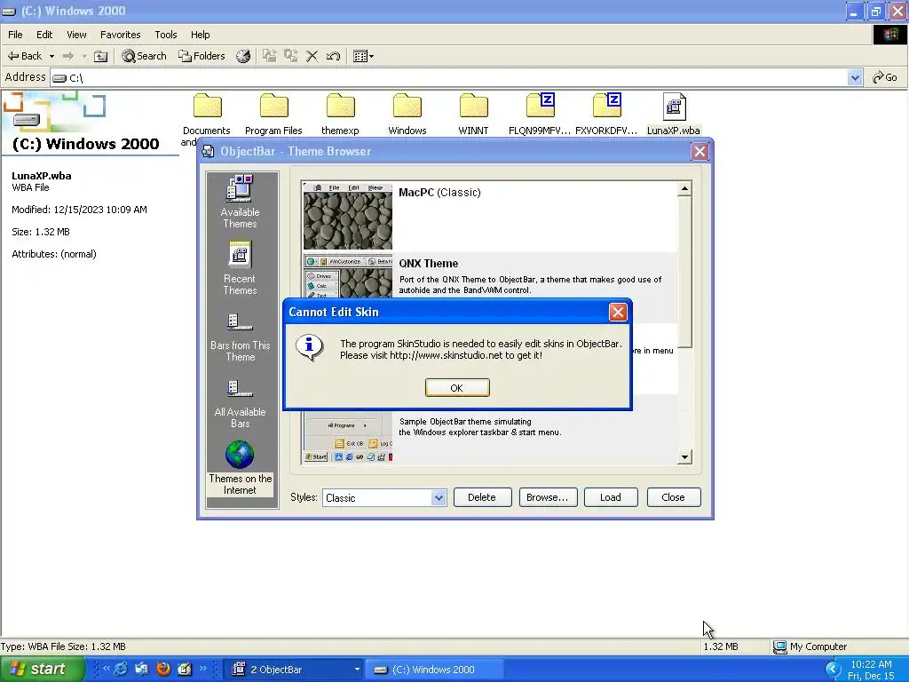Switch to (C:) Windows 2000 taskbar button
This screenshot has width=909, height=682.
point(433,670)
